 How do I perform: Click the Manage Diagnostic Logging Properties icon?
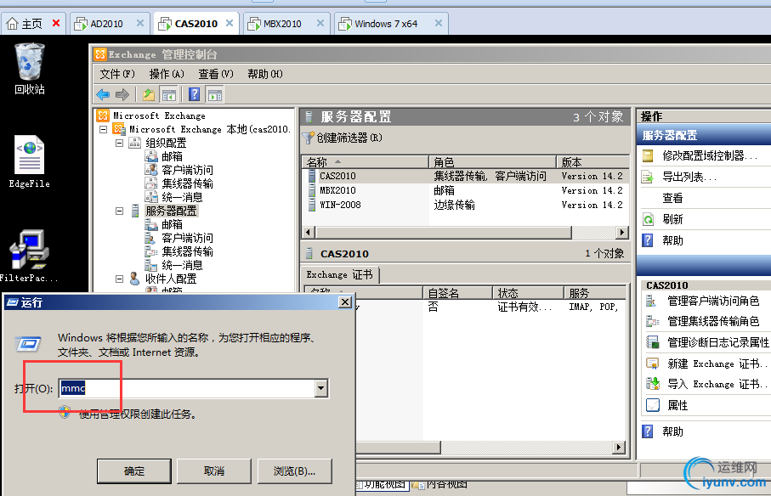tap(652, 342)
